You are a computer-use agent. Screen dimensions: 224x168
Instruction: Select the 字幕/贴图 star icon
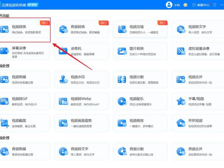[181, 101]
